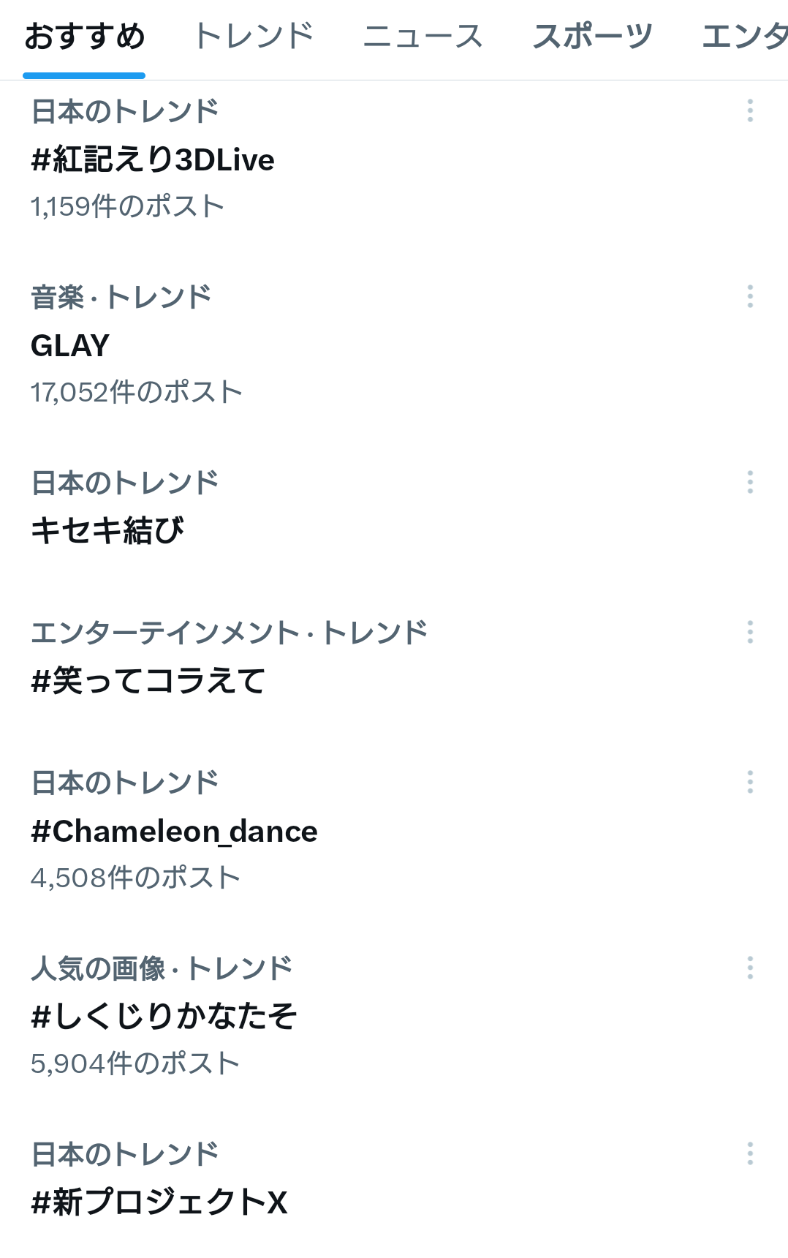The height and width of the screenshot is (1258, 788).
Task: Open the キセキ結び trend topic
Action: pos(107,530)
